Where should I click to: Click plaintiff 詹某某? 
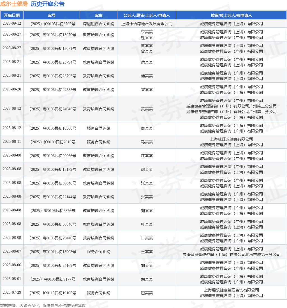(147, 279)
